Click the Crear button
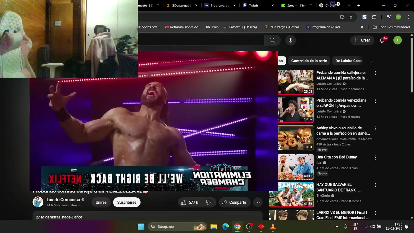This screenshot has height=233, width=414. point(362,40)
